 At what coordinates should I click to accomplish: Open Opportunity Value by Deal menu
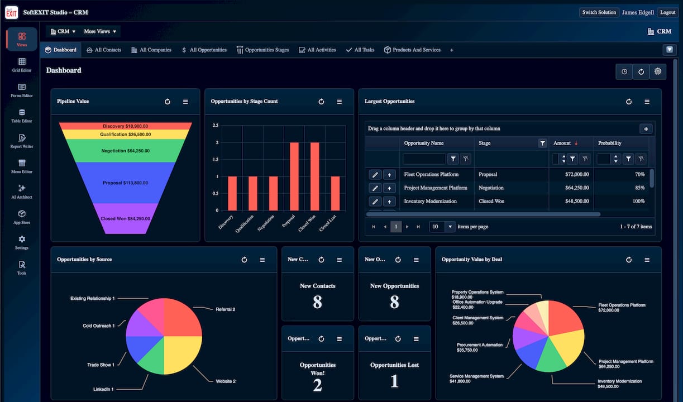(x=647, y=260)
